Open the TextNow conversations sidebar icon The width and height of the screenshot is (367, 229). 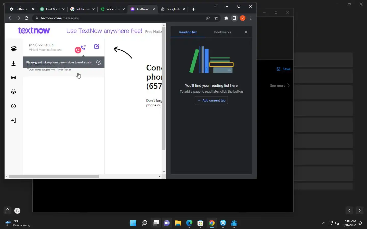14,49
